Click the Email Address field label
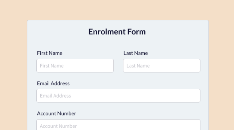 [53, 83]
